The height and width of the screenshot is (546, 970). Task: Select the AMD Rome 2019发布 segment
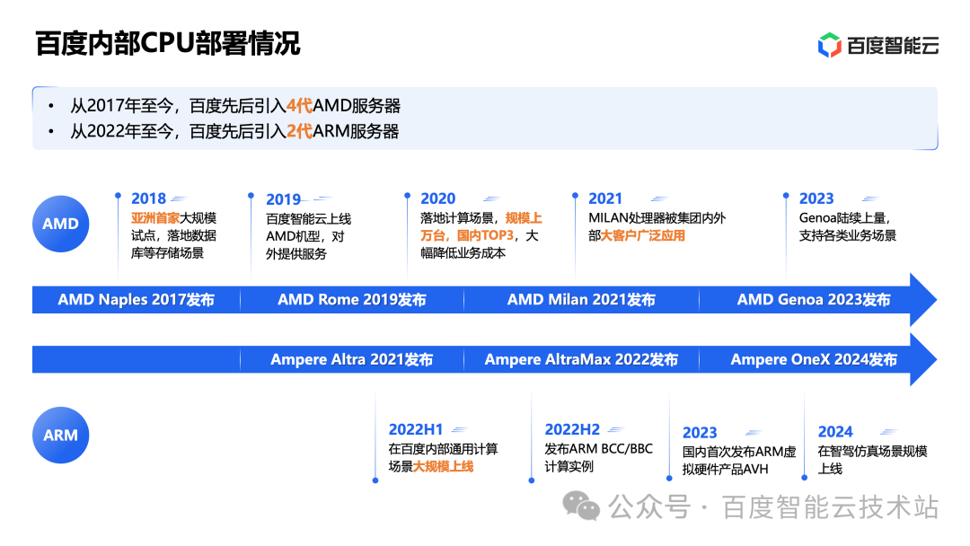coord(352,300)
